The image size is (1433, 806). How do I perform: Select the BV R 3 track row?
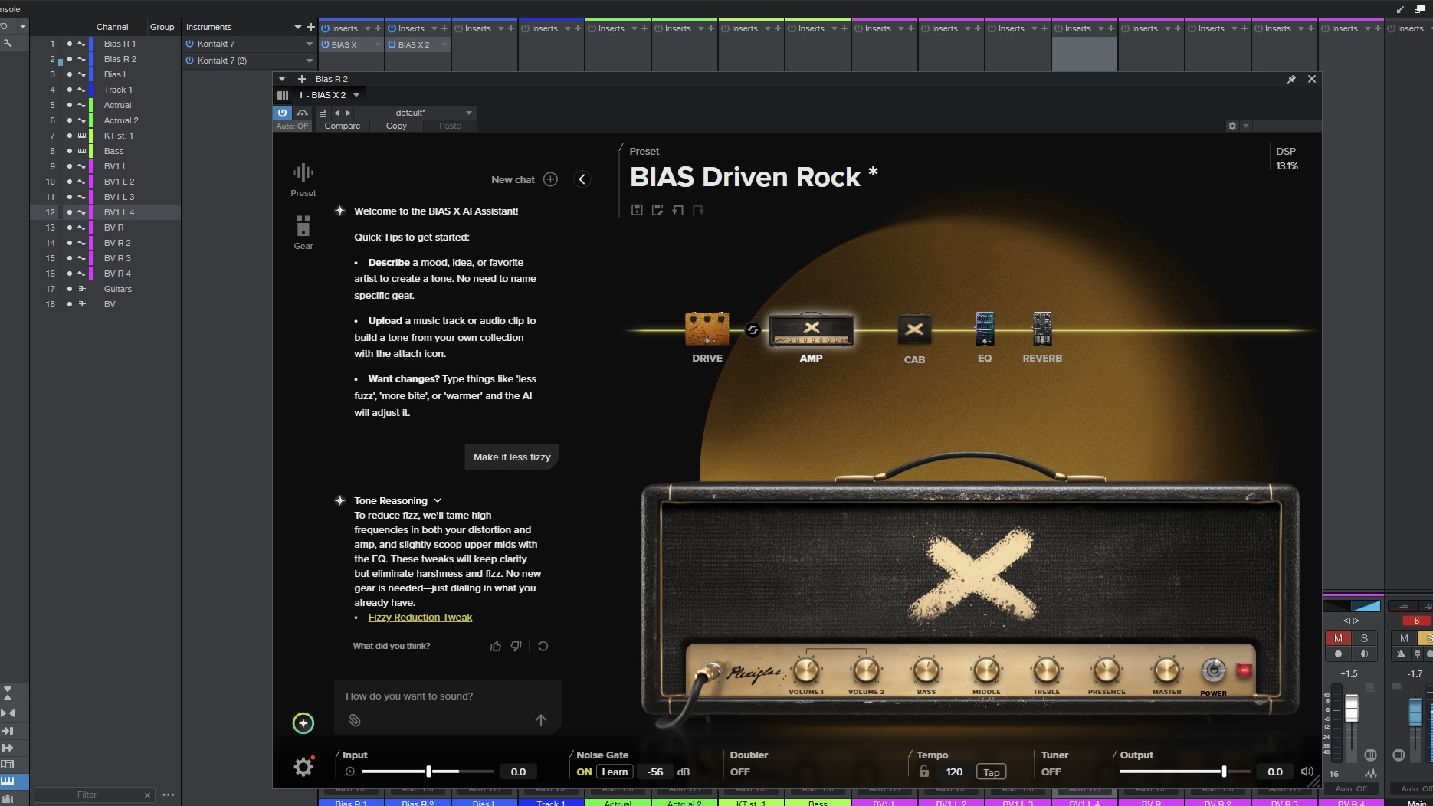coord(105,258)
